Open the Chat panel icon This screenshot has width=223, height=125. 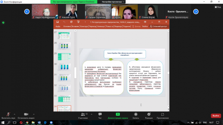tap(100, 114)
